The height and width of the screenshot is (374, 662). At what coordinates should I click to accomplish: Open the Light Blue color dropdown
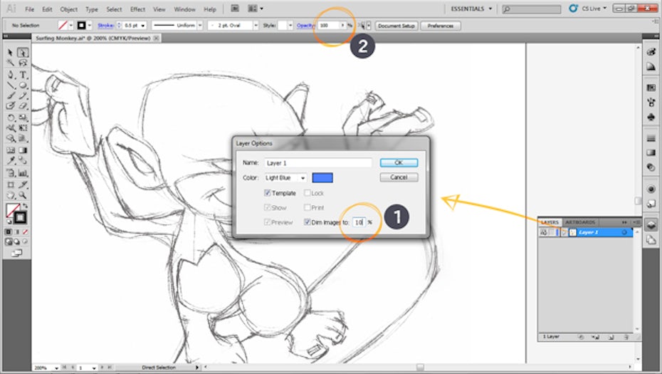coord(285,177)
